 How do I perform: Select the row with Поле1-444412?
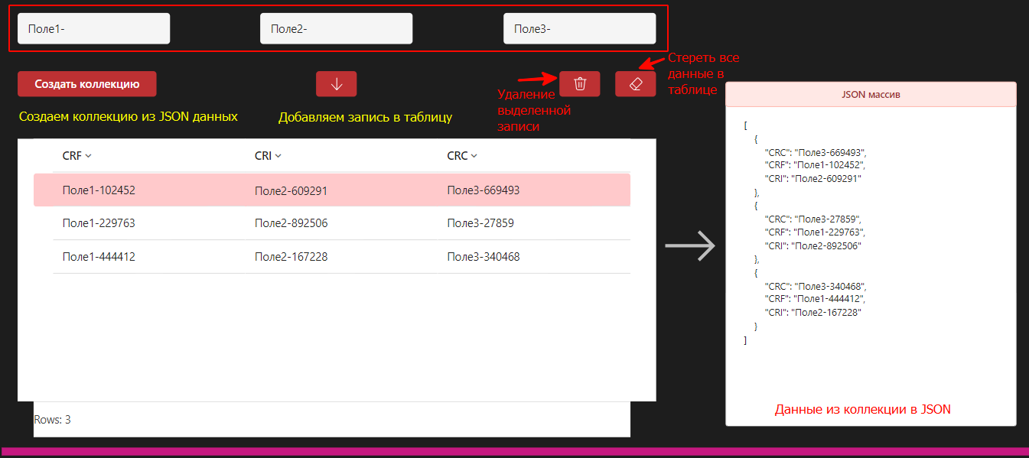click(99, 257)
